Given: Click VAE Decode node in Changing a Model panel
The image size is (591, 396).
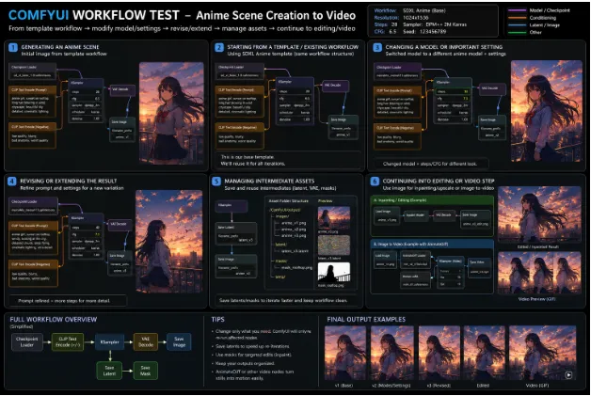Looking at the screenshot, I should pos(492,90).
